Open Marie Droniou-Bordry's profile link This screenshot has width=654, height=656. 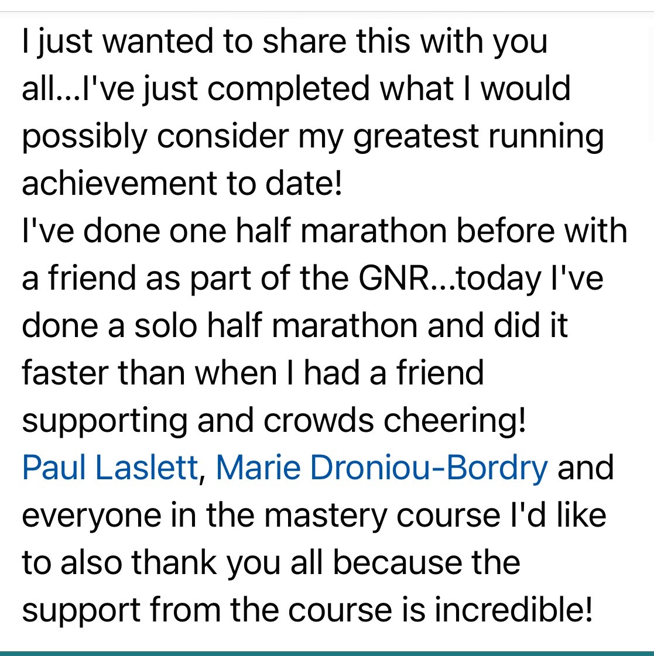(381, 468)
